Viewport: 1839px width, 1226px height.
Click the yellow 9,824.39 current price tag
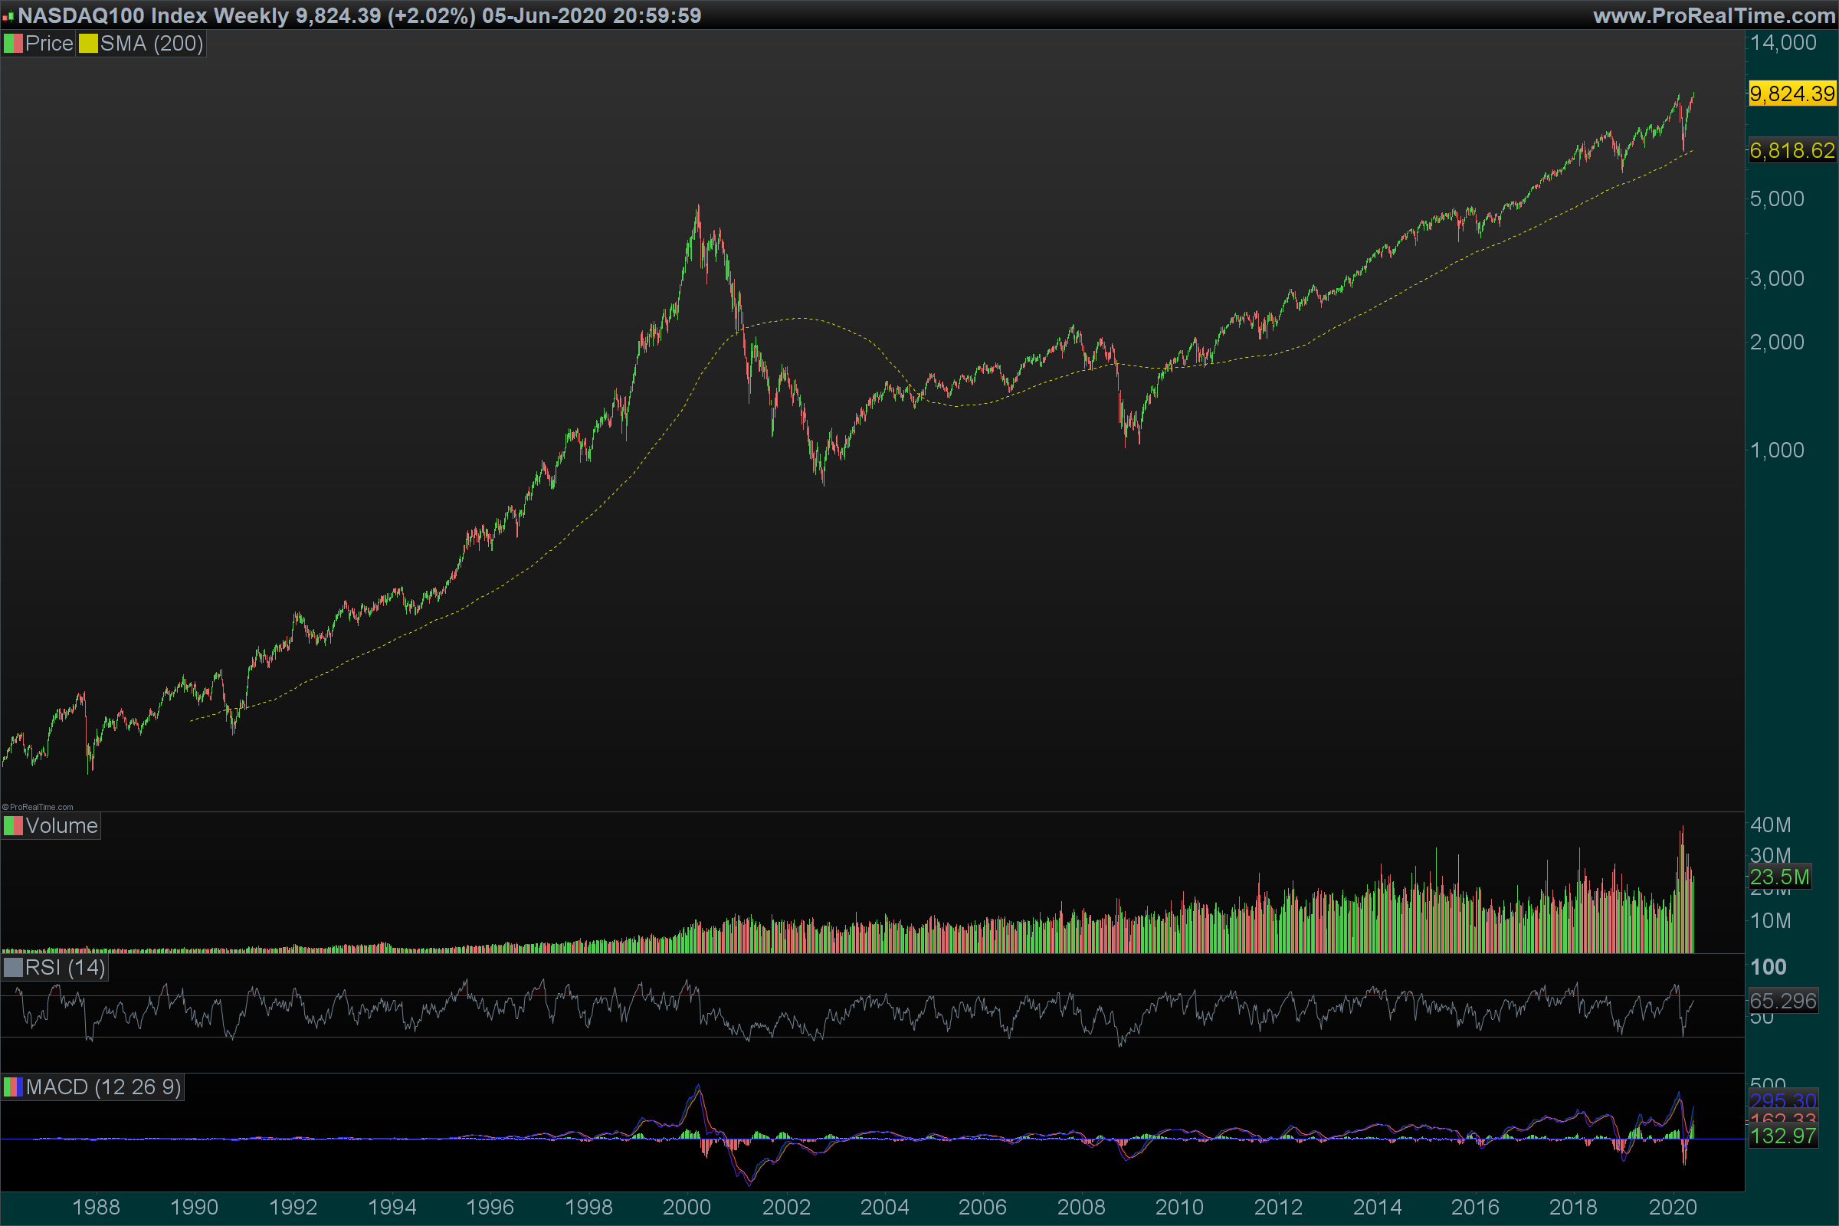click(1791, 93)
